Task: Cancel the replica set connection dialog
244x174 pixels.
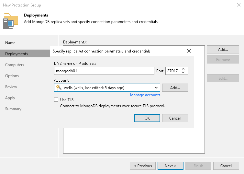Action: tap(175, 118)
